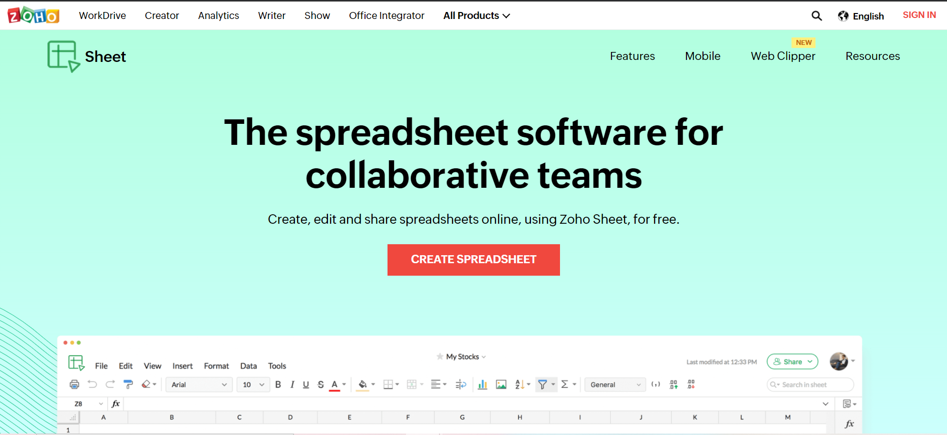The height and width of the screenshot is (435, 947).
Task: Click the CREATE SPREADSHEET button
Action: (473, 260)
